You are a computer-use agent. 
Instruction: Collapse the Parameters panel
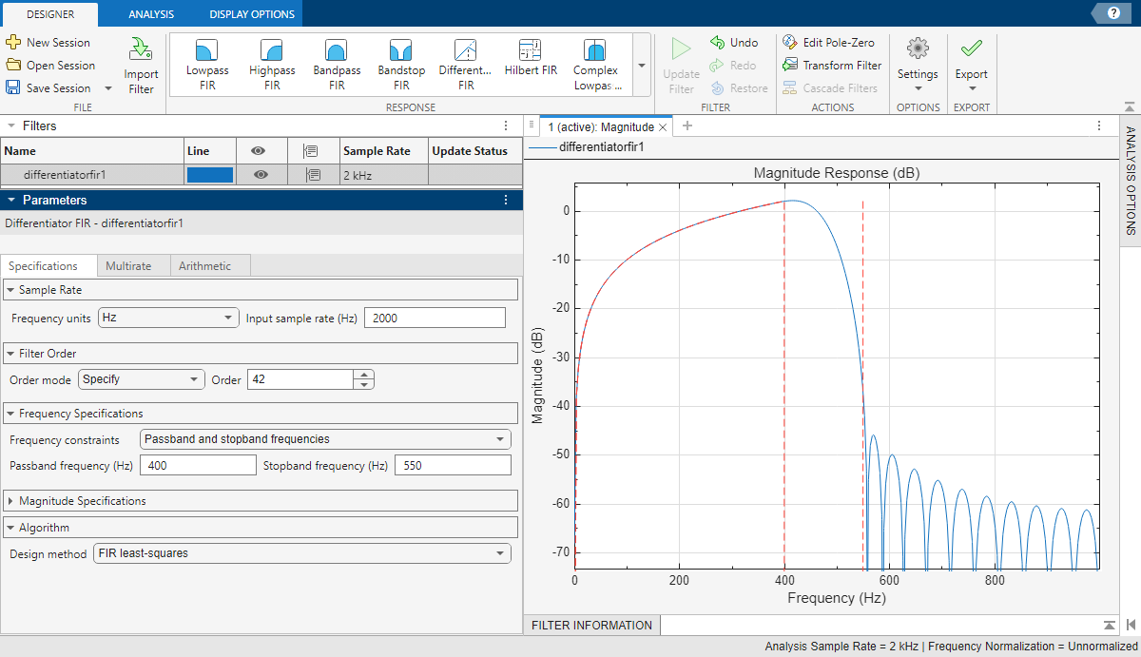pyautogui.click(x=10, y=200)
